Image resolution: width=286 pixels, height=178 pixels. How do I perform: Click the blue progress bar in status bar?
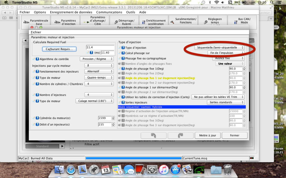134,158
